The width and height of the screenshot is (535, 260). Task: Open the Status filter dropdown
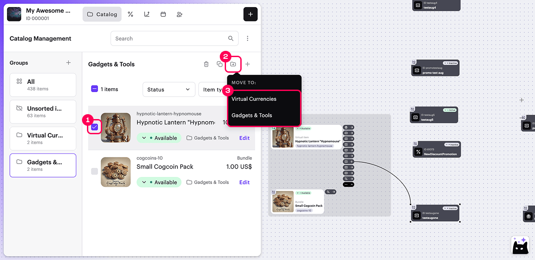169,90
